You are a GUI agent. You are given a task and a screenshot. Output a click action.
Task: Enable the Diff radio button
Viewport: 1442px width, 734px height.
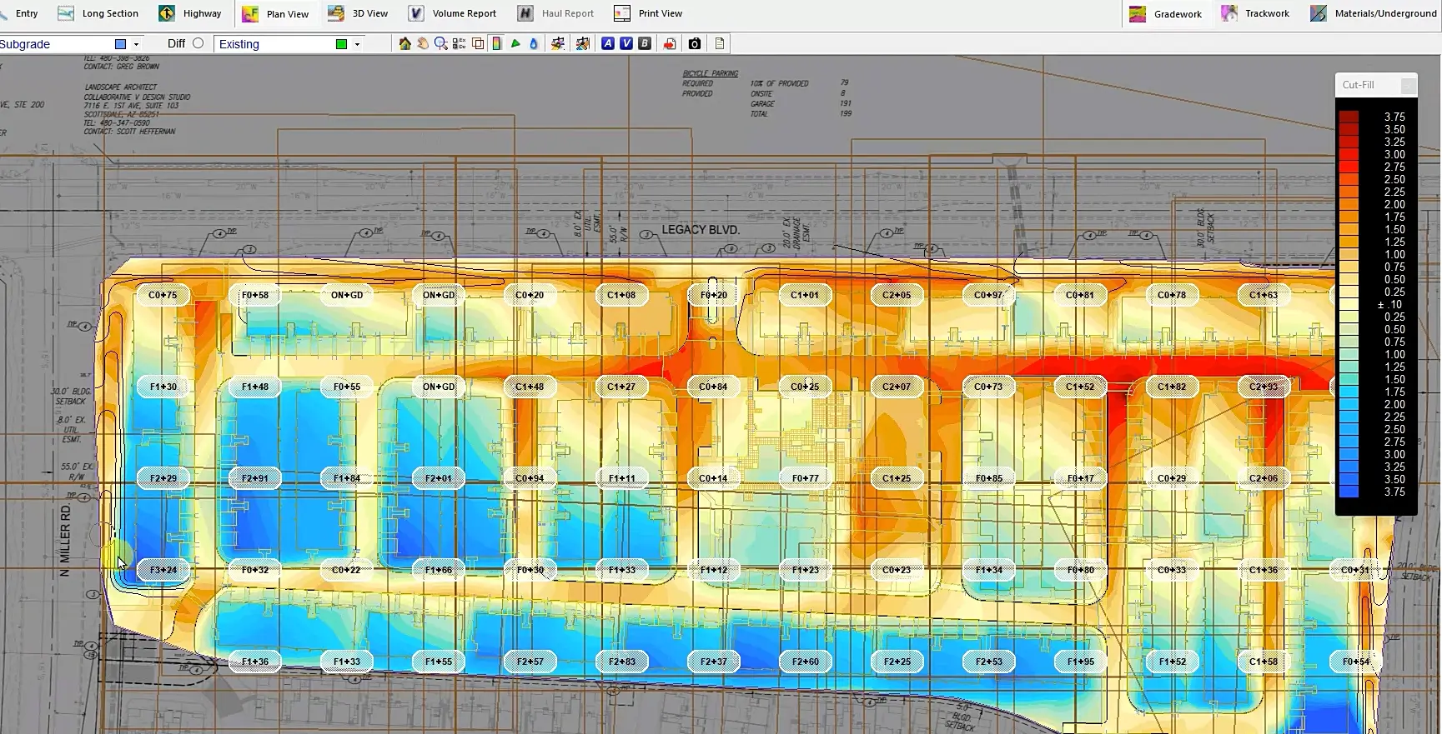coord(198,43)
